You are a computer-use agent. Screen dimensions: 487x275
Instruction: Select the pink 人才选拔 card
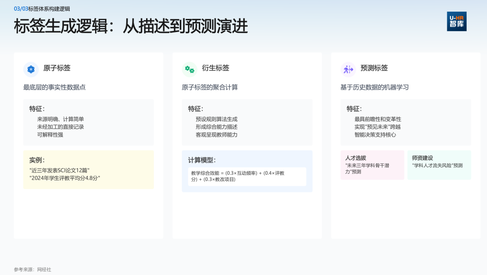(372, 165)
